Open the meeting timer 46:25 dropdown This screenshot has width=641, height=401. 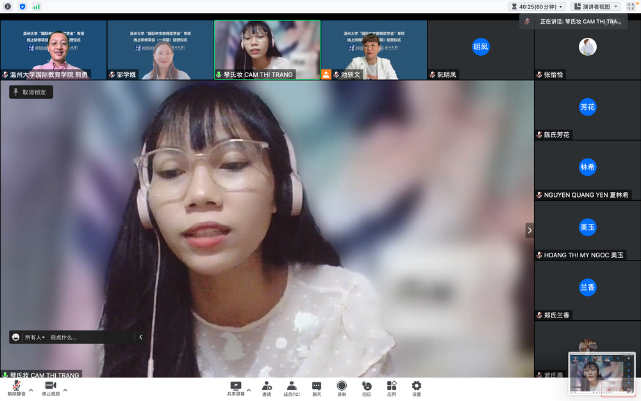point(537,6)
